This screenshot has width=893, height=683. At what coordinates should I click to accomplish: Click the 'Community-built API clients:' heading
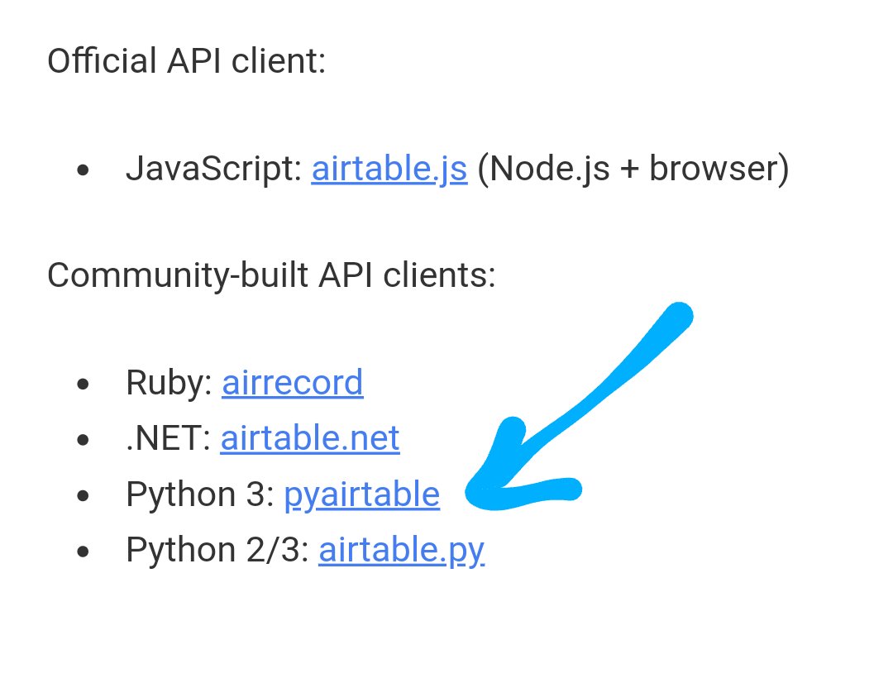coord(271,275)
